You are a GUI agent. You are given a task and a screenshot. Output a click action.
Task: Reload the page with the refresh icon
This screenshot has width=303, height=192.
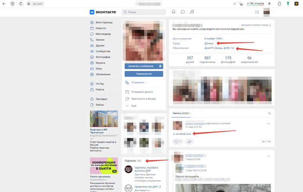click(x=21, y=3)
